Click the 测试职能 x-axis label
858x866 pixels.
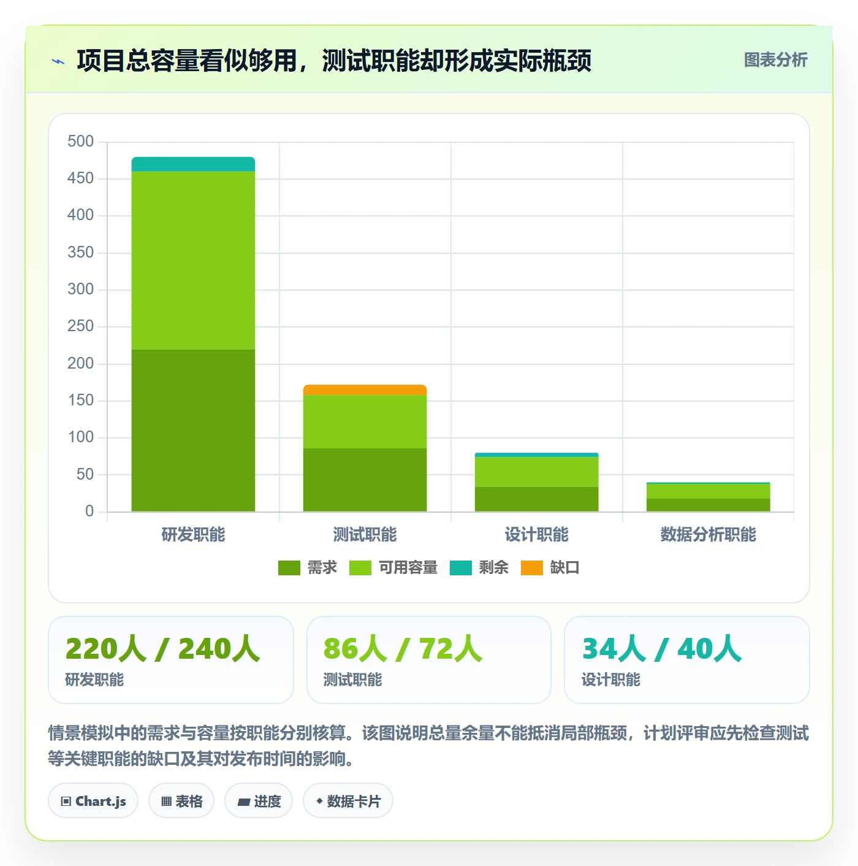click(x=365, y=535)
